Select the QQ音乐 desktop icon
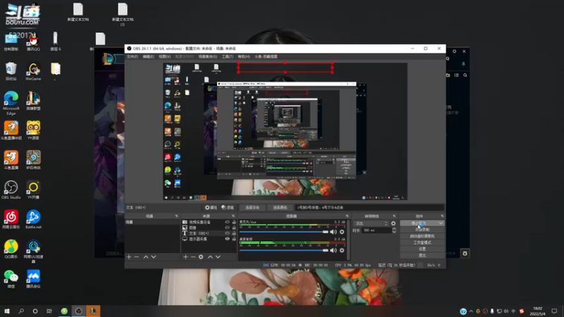This screenshot has height=317, width=564. coord(11,249)
